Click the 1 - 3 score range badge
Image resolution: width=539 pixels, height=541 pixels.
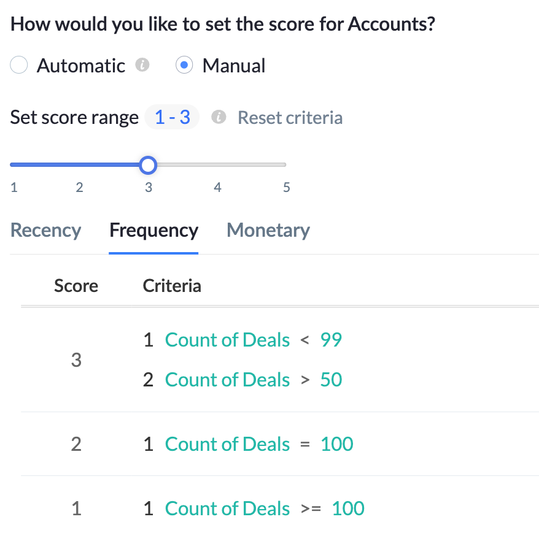pyautogui.click(x=172, y=117)
